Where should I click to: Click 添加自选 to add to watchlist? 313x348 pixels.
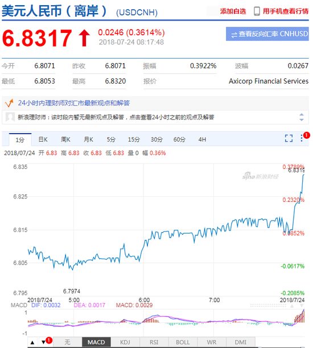pos(233,11)
